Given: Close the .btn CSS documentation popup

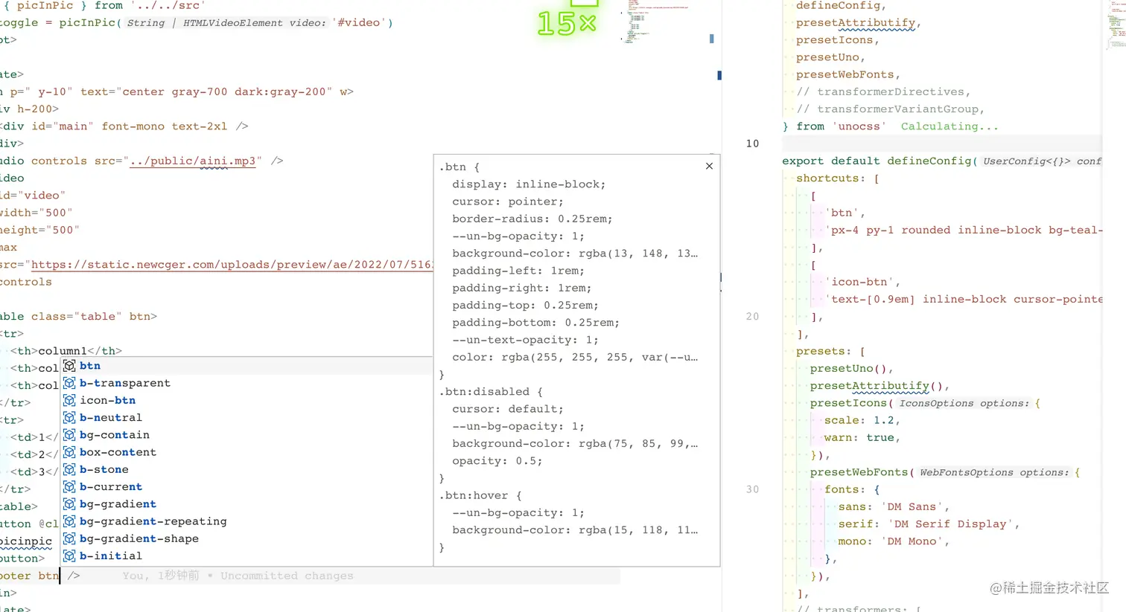Looking at the screenshot, I should pos(709,166).
